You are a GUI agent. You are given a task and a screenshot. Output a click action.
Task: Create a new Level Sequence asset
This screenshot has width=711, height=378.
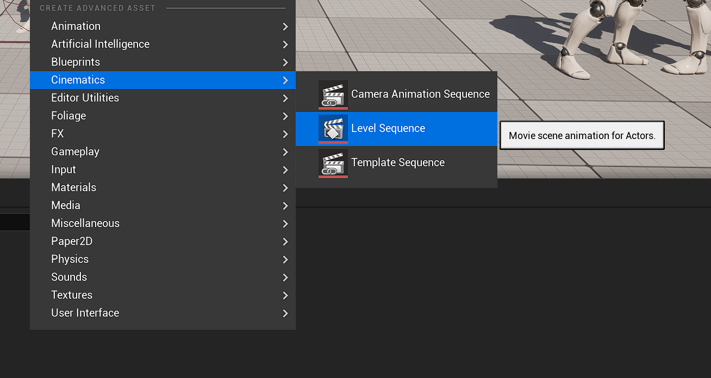pos(396,129)
